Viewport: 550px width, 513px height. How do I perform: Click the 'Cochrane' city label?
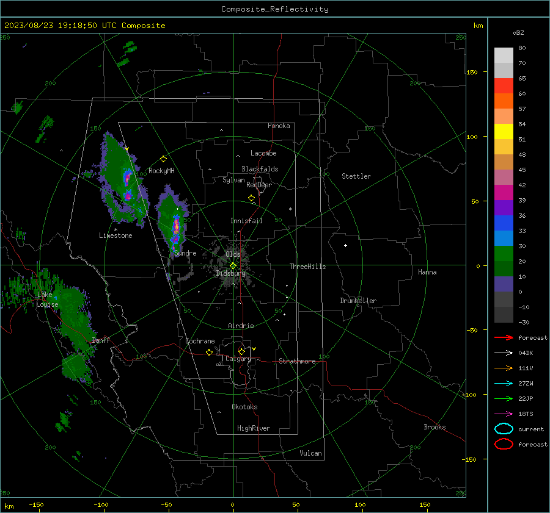pyautogui.click(x=200, y=341)
